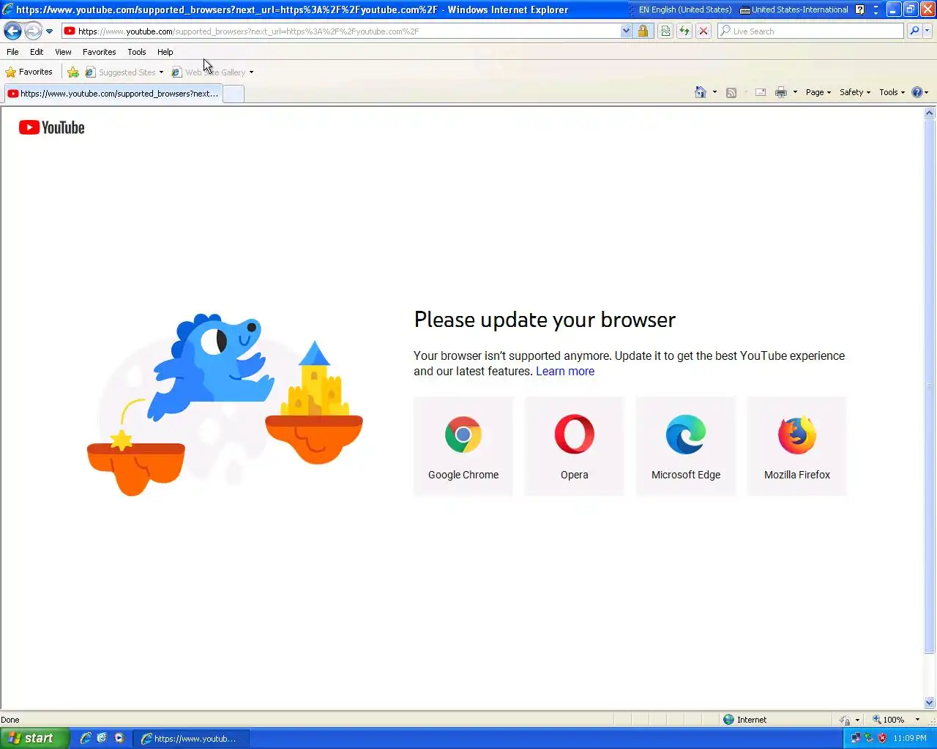The height and width of the screenshot is (749, 937).
Task: Choose the Google Chrome browser icon
Action: (463, 435)
